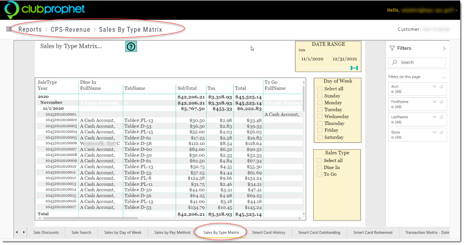Enable the Monday day filter
Viewport: 464px width, 245px height.
point(320,103)
